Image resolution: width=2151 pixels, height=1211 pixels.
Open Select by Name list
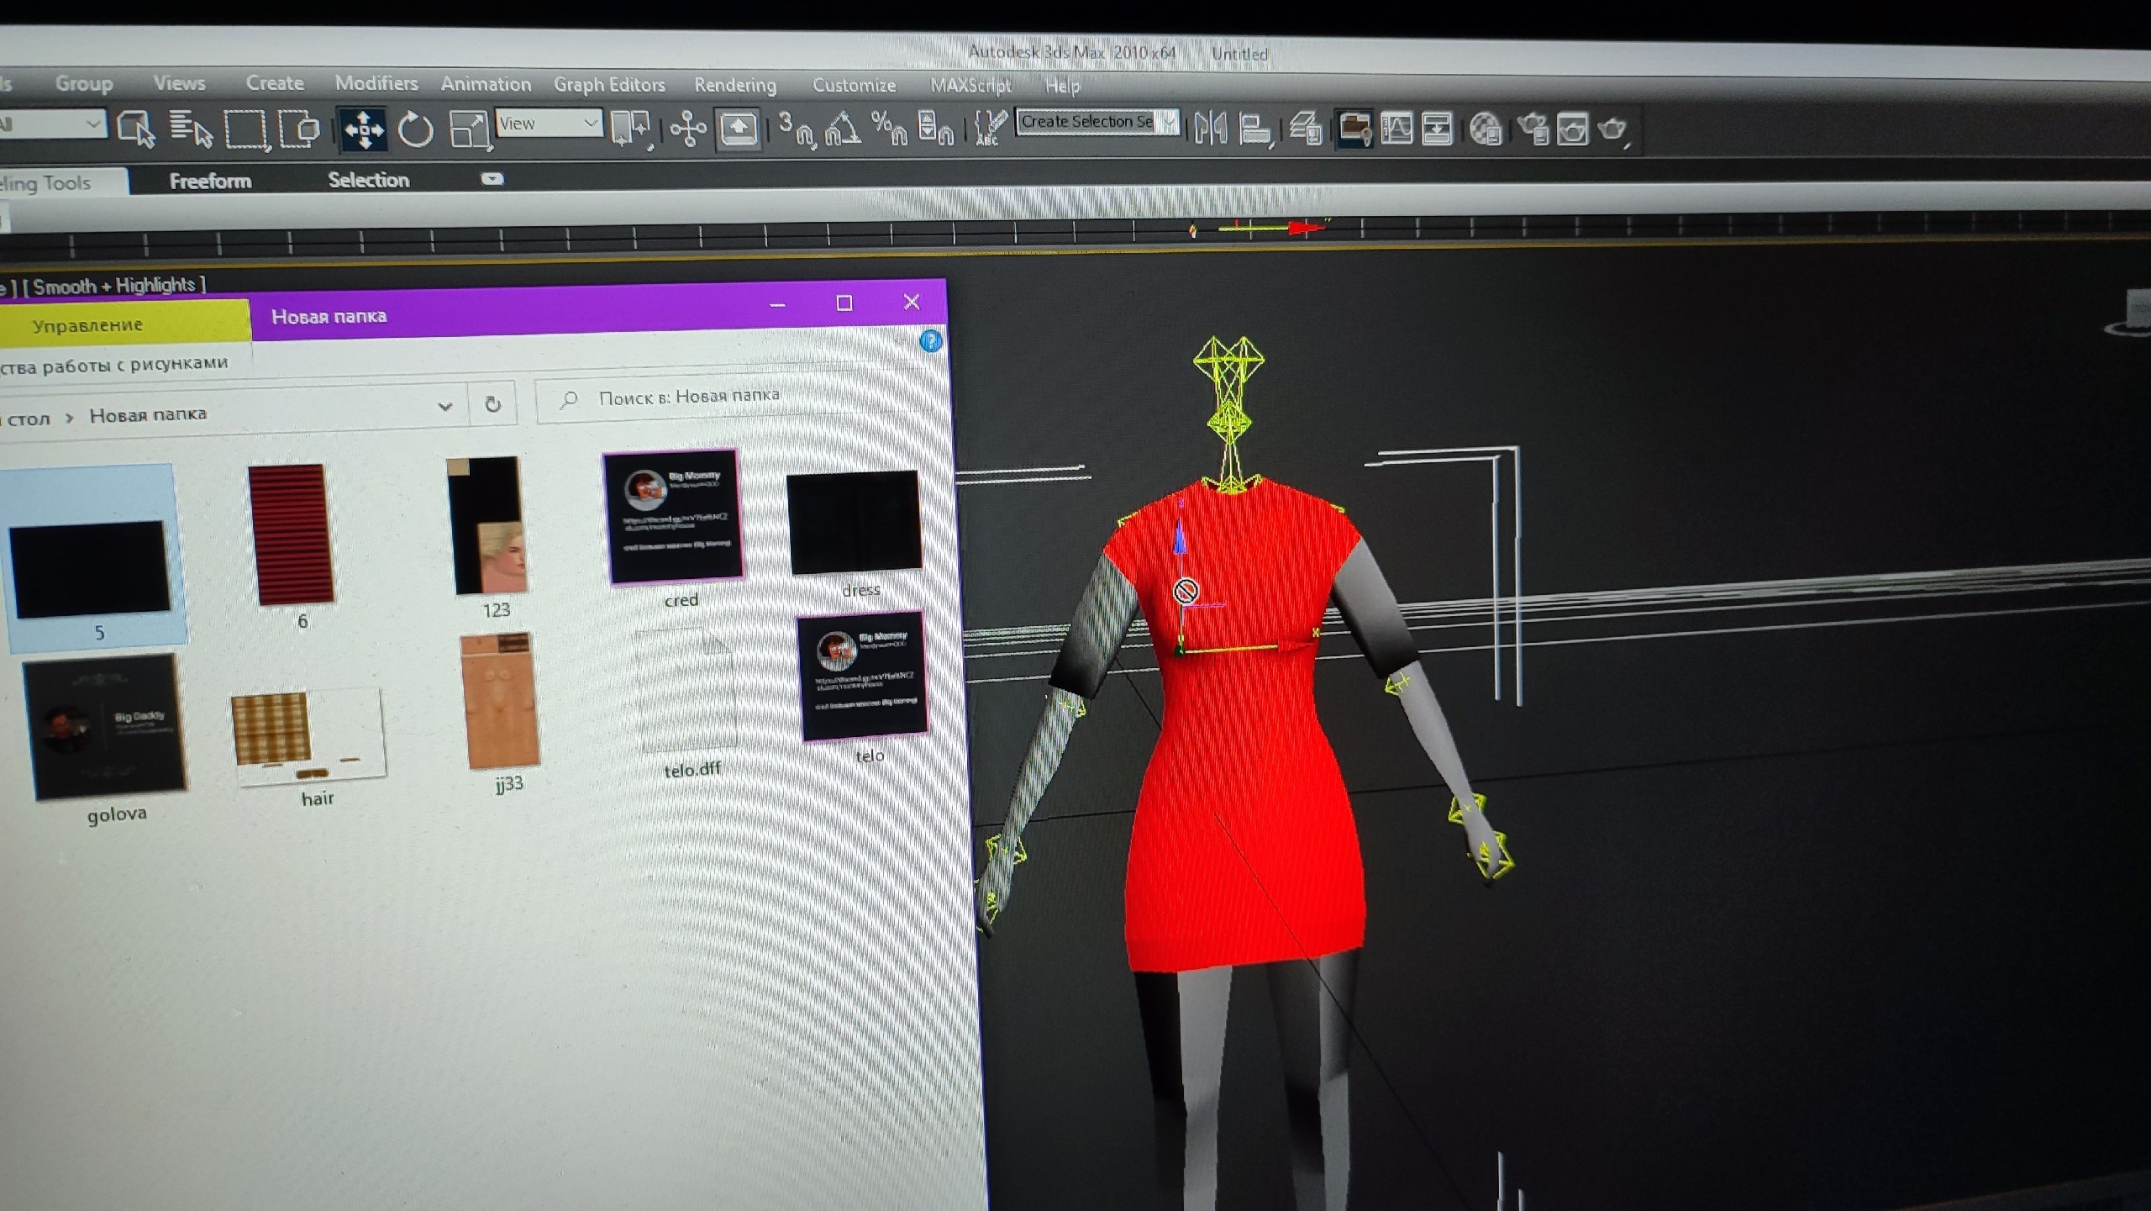(x=191, y=129)
